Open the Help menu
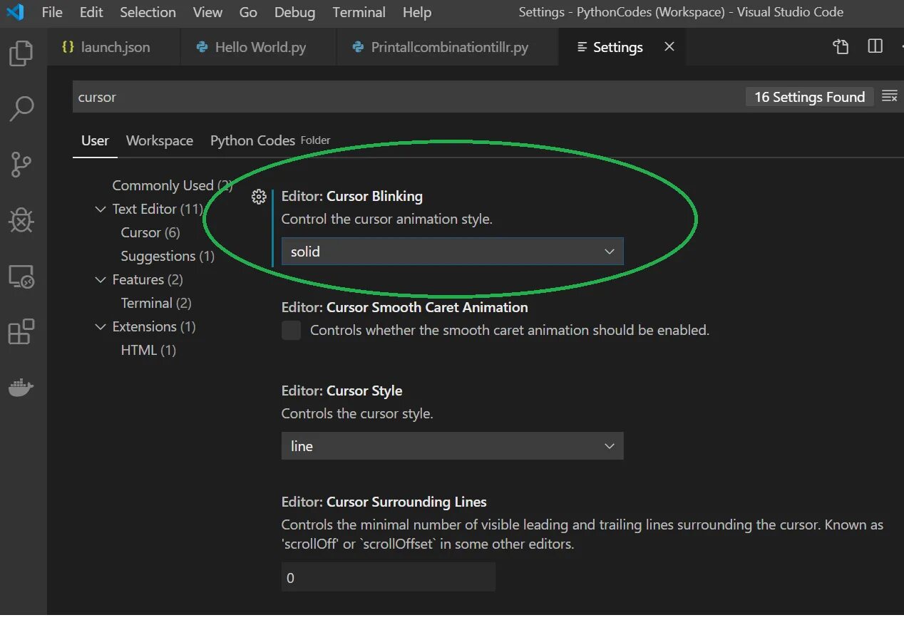This screenshot has height=620, width=904. 416,12
